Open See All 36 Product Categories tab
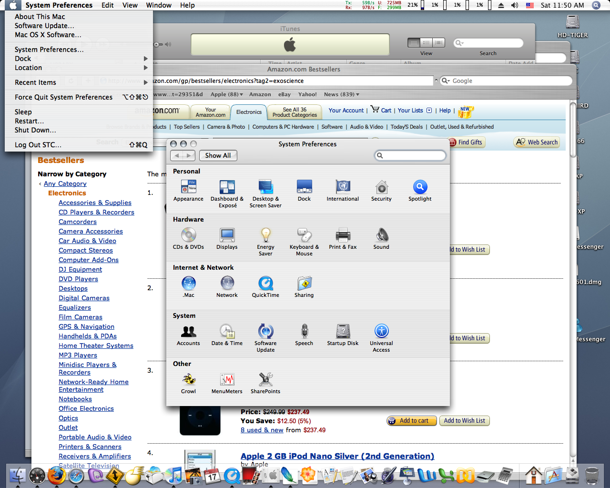This screenshot has width=610, height=488. point(295,112)
